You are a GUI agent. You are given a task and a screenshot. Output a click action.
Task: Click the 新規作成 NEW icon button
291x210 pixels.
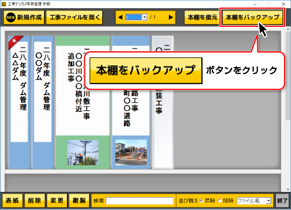click(24, 17)
